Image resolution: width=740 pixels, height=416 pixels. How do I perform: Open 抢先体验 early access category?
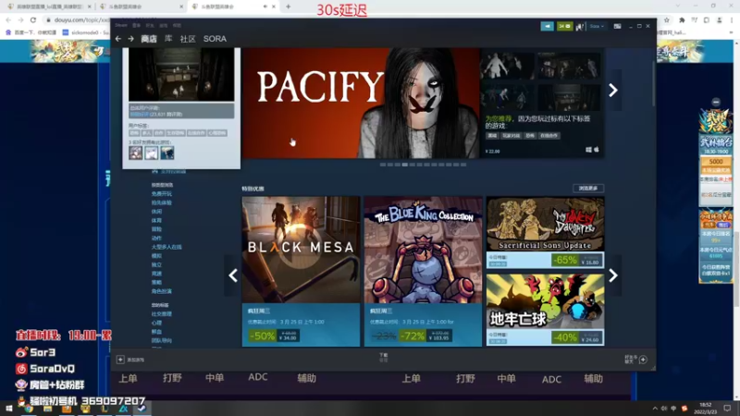point(161,202)
